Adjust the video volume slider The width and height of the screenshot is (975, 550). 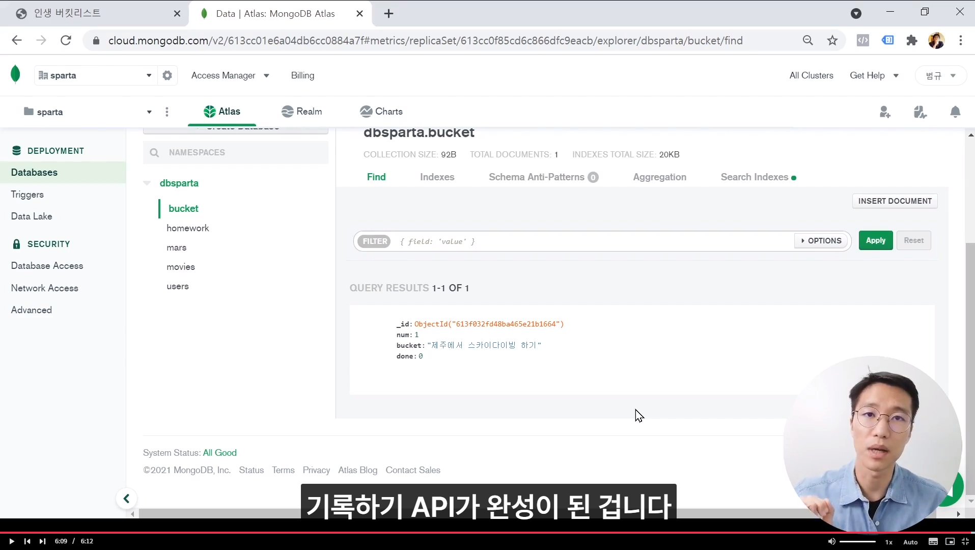coord(857,541)
